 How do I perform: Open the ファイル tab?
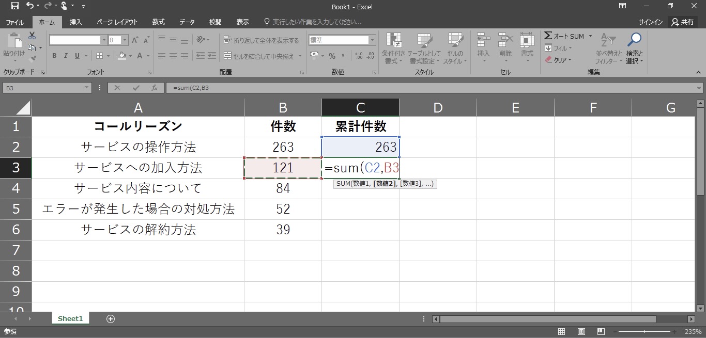[14, 22]
